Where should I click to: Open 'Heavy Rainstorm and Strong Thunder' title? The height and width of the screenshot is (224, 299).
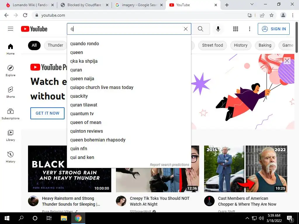71,201
